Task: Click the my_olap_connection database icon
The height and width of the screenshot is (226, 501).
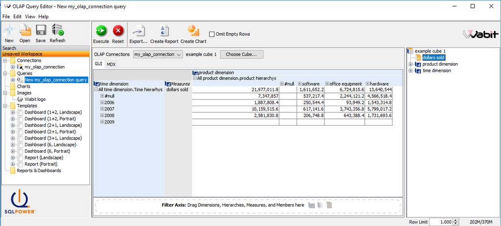Action: [20, 67]
